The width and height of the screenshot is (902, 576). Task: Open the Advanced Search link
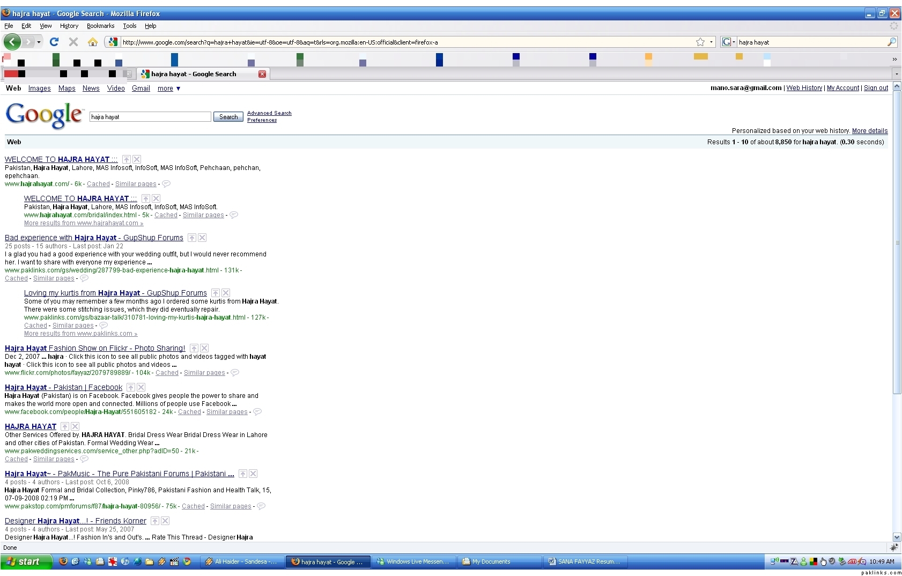tap(269, 113)
